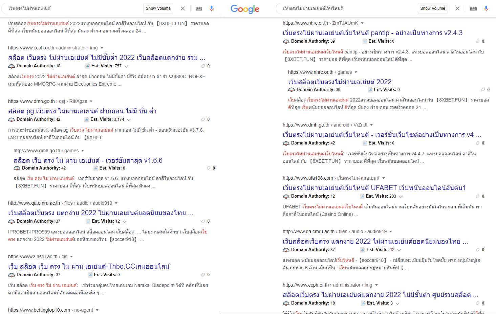Image resolution: width=496 pixels, height=314 pixels.
Task: Open left page result สล็อต เว็บตรง ไม่มีขั้นต่ำ 2022
Action: point(107,58)
